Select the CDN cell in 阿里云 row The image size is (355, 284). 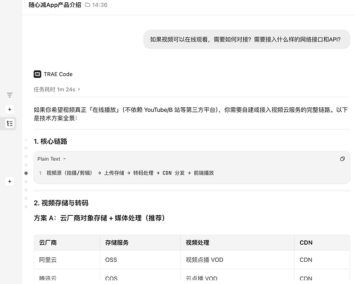(x=322, y=260)
